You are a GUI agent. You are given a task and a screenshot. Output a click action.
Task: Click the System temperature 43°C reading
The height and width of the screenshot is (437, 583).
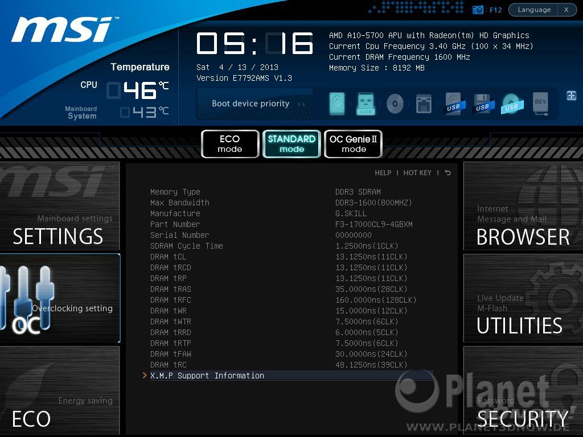pyautogui.click(x=144, y=112)
